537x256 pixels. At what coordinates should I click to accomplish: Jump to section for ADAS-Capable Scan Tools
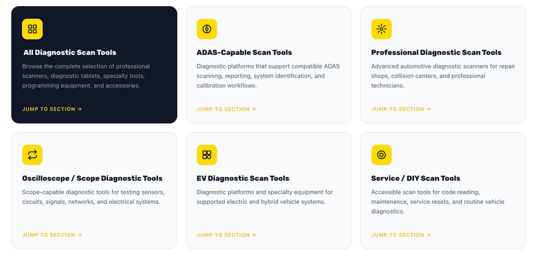point(226,109)
